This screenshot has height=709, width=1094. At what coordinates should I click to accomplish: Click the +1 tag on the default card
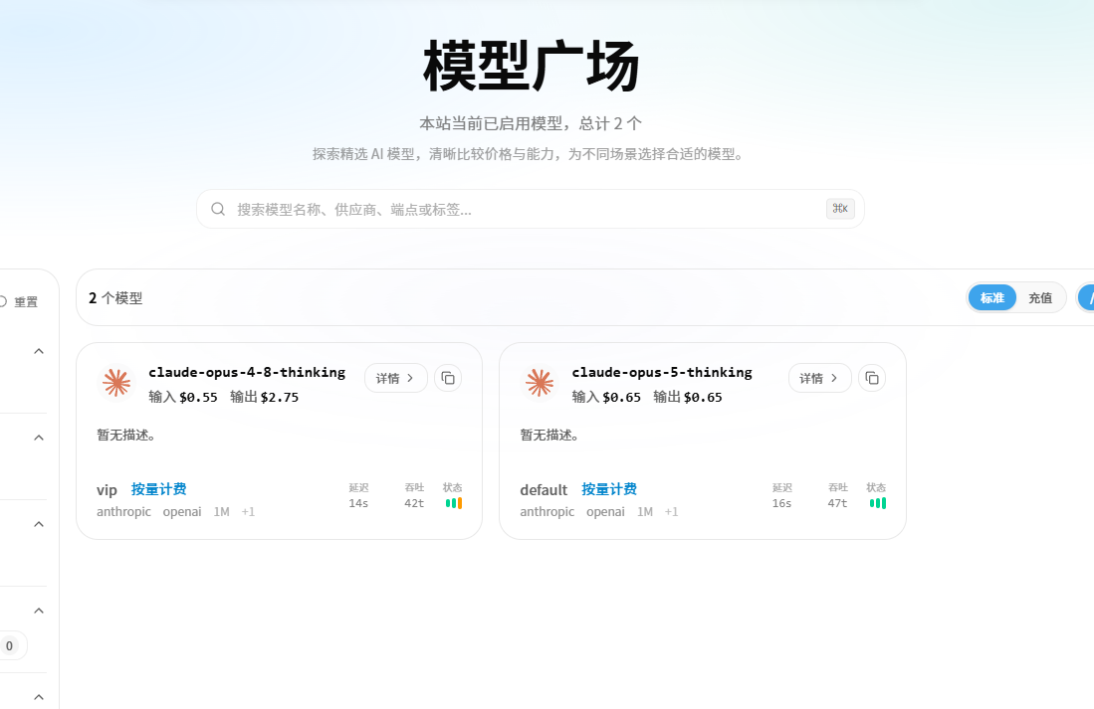pos(671,512)
